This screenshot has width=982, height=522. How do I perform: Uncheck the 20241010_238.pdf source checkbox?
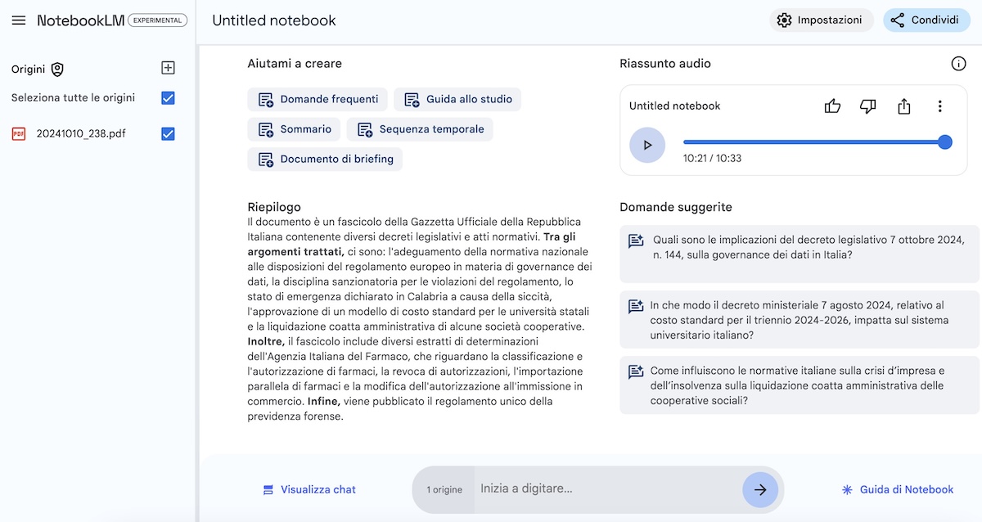[x=168, y=134]
